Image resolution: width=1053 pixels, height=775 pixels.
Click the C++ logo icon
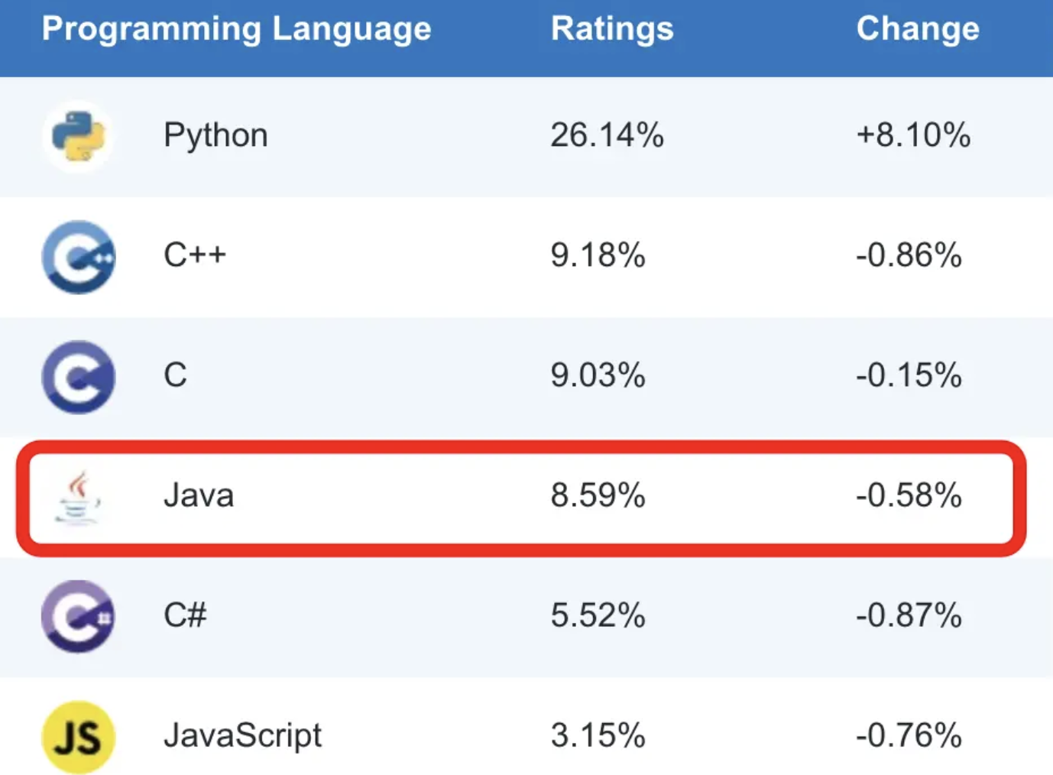tap(78, 257)
